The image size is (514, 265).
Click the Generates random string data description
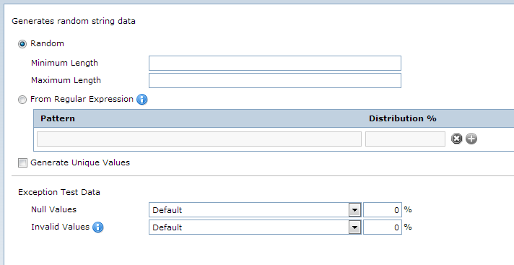[74, 21]
